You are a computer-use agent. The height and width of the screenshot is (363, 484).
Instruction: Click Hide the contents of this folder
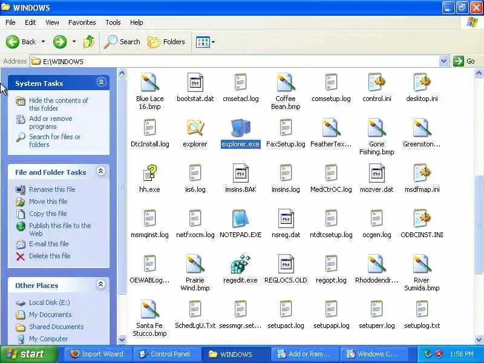pos(58,104)
